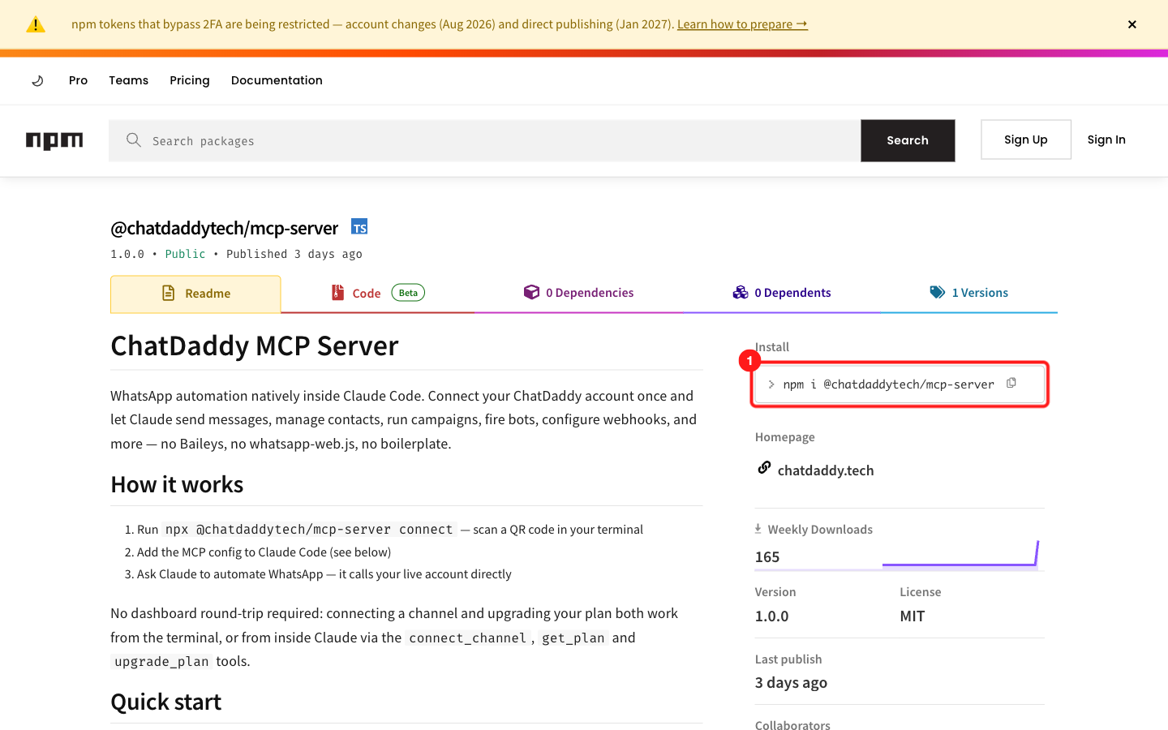Click the black Search button
This screenshot has width=1168, height=730.
pyautogui.click(x=908, y=140)
